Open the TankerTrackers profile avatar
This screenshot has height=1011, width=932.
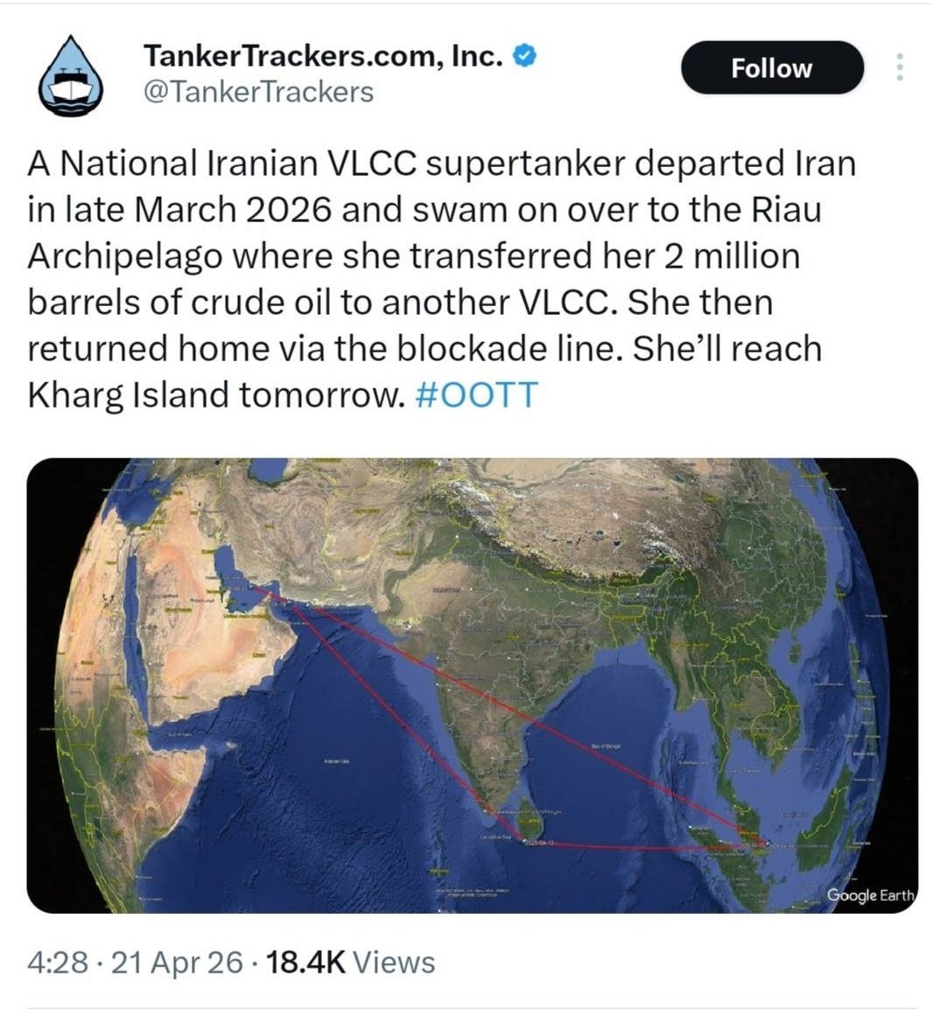(72, 75)
